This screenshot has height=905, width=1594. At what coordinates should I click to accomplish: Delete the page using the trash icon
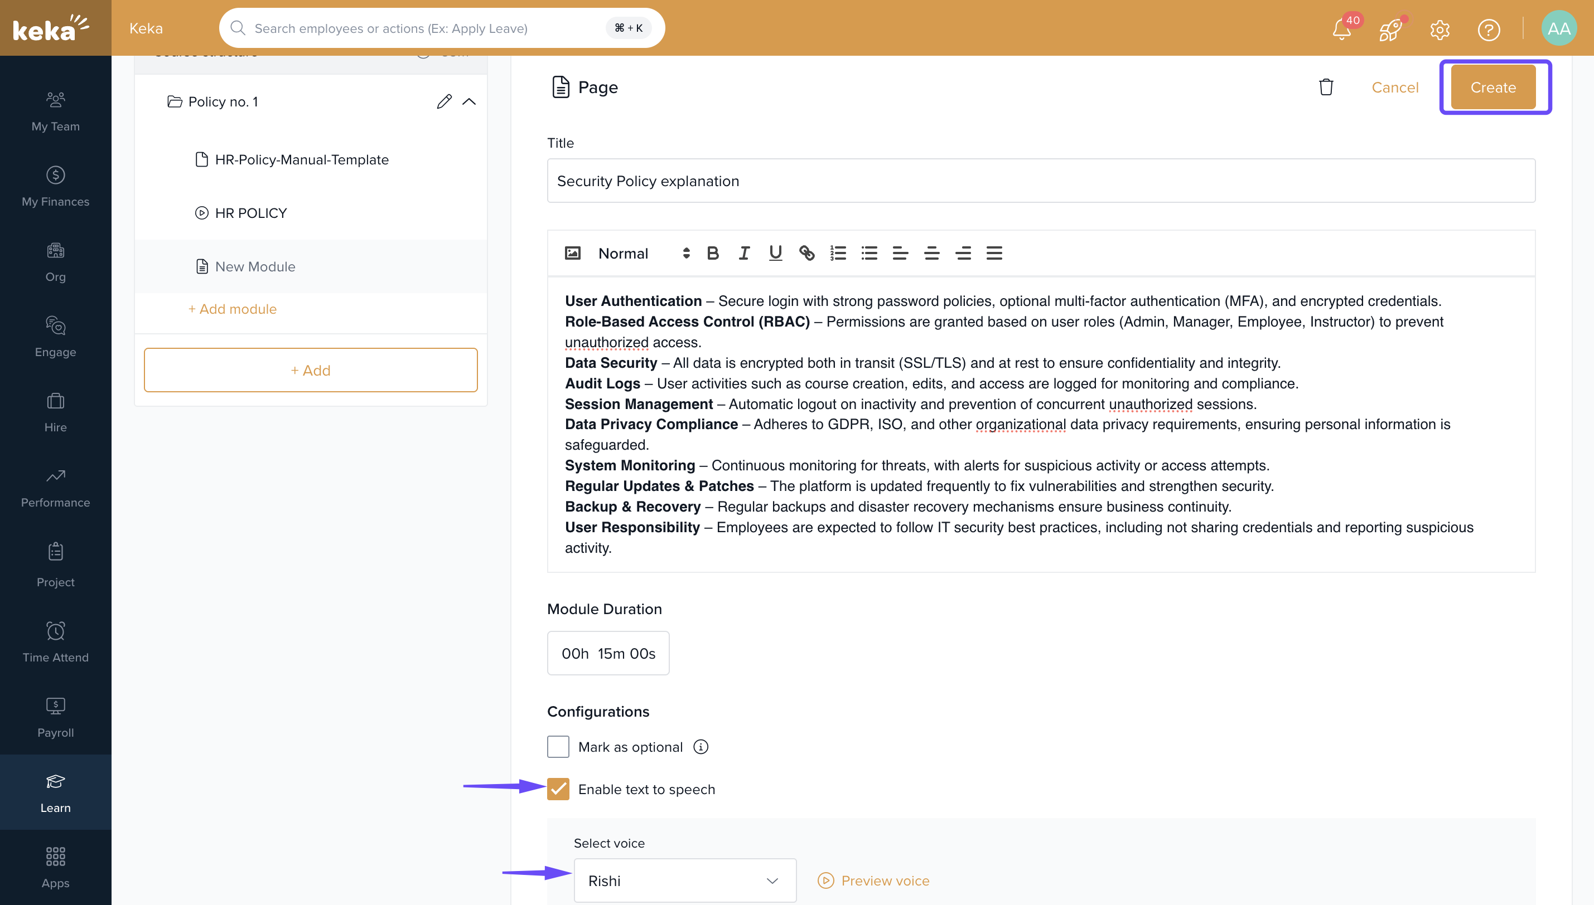[x=1326, y=87]
